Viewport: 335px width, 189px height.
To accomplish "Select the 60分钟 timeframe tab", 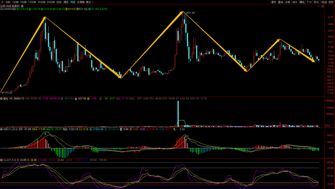I will pyautogui.click(x=51, y=2).
